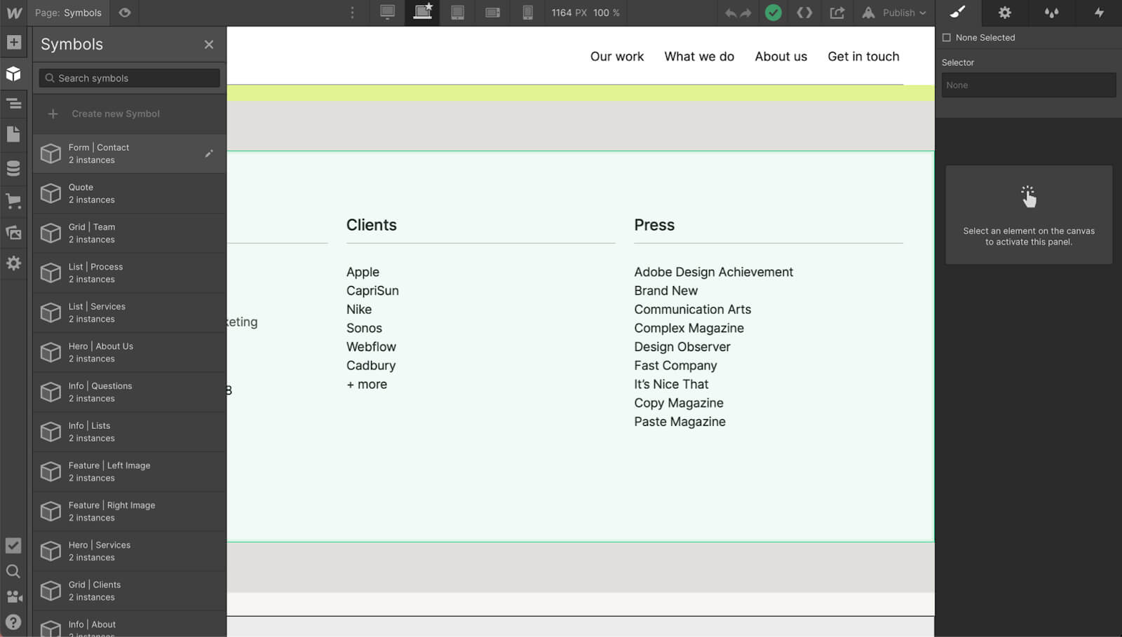This screenshot has height=637, width=1122.
Task: Select base desktop breakpoint with star
Action: click(x=422, y=13)
